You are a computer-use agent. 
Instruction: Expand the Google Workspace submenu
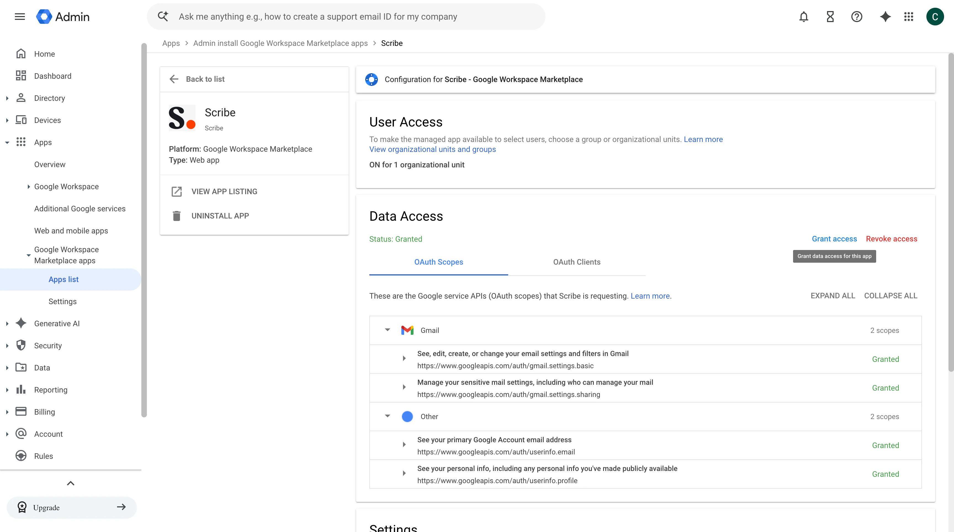(28, 187)
